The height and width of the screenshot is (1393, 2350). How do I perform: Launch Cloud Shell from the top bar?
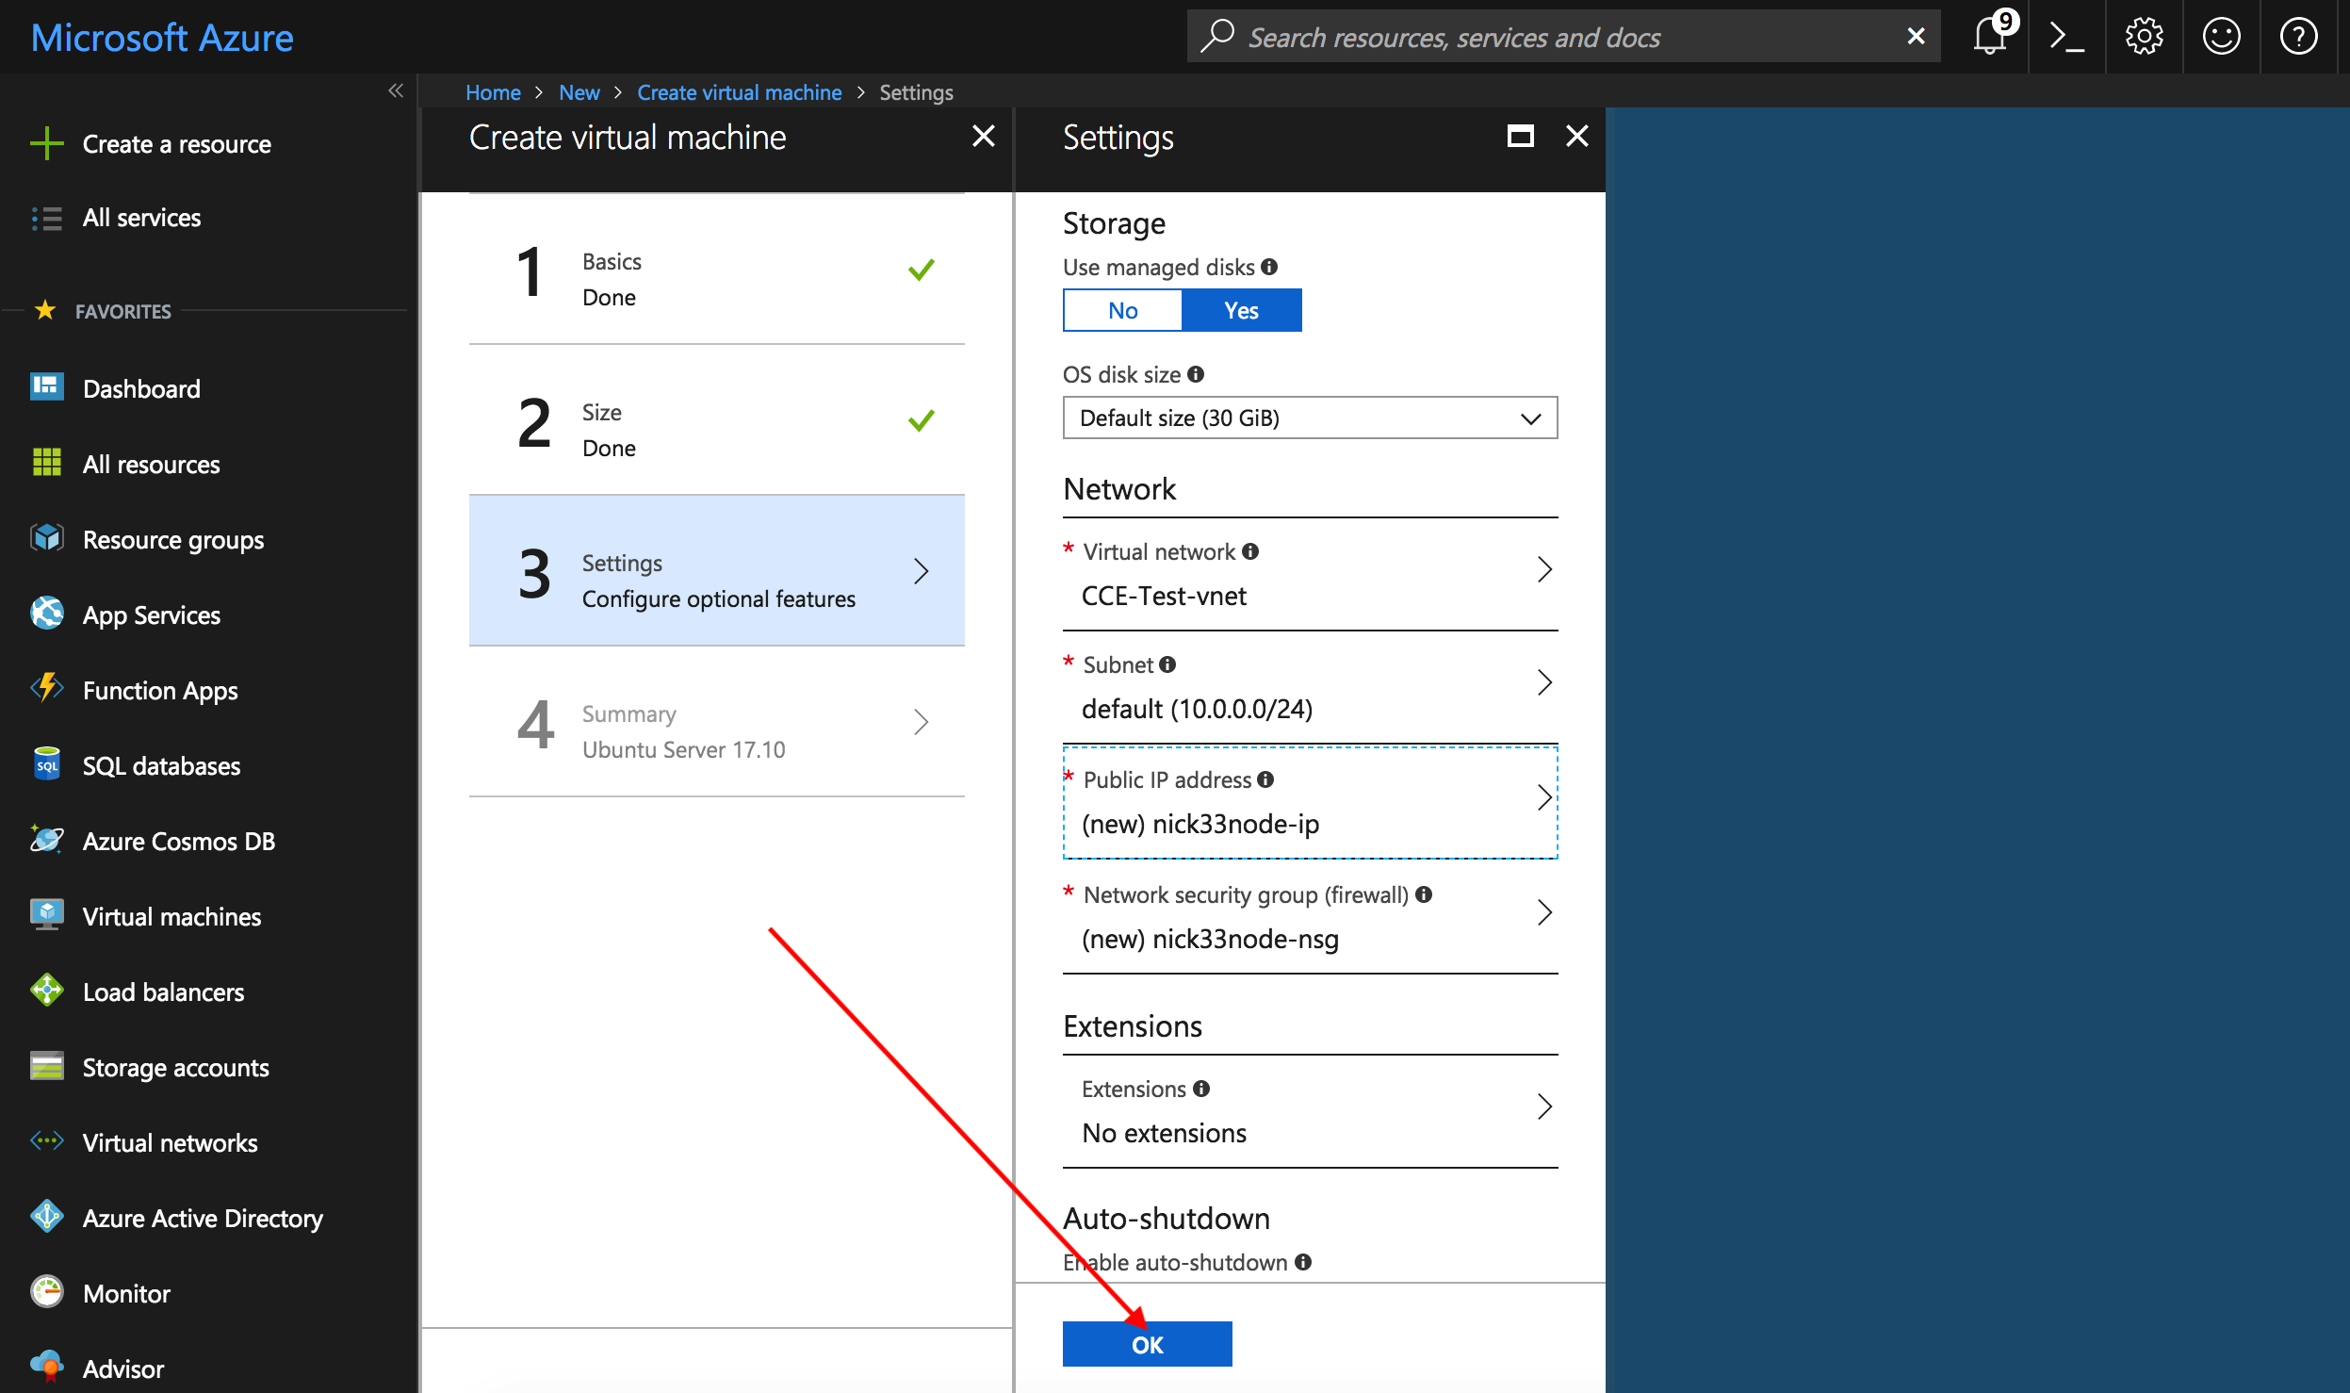(x=2066, y=37)
